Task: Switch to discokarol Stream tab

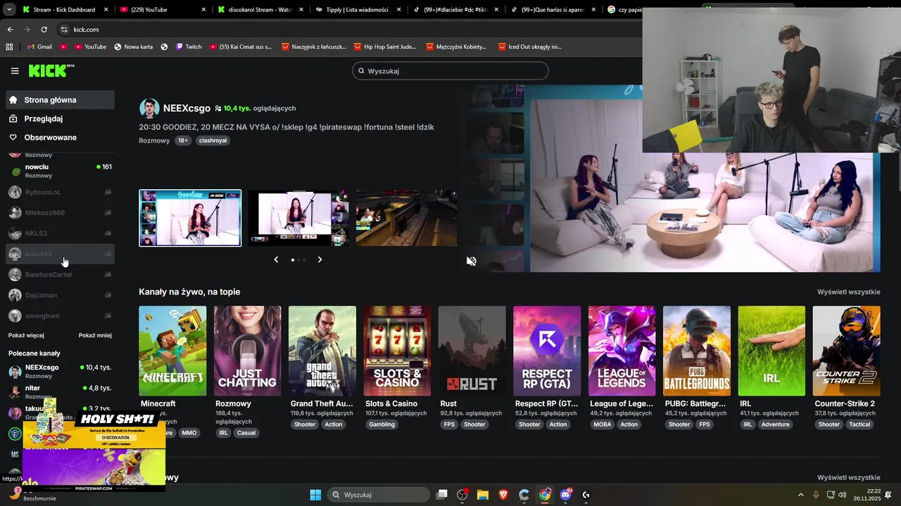Action: tap(260, 10)
